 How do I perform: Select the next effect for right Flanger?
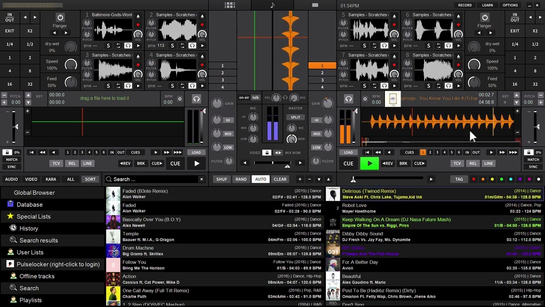tap(490, 33)
